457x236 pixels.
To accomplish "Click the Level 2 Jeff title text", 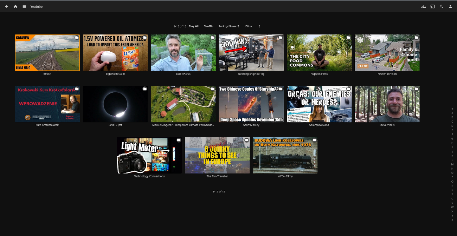I will (x=115, y=125).
